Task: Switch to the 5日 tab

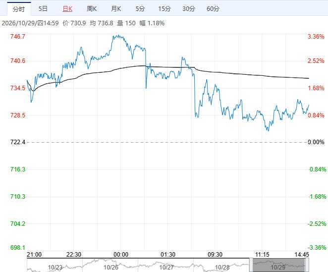Action: coord(43,9)
